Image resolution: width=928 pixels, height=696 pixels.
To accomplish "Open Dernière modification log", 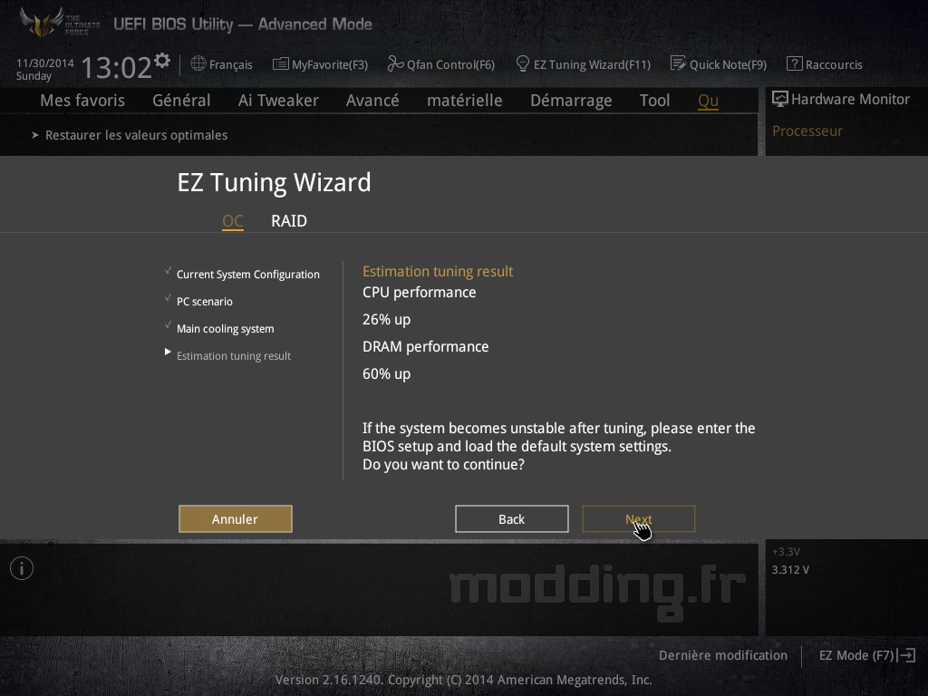I will coord(722,655).
